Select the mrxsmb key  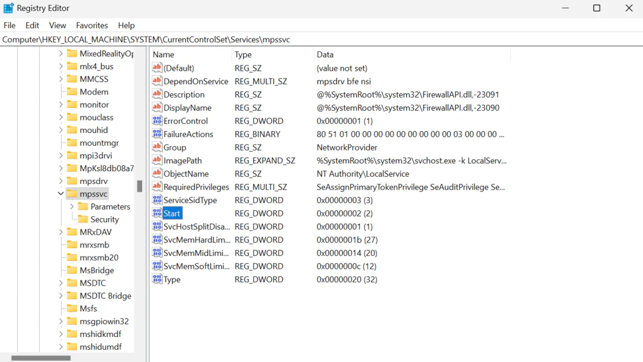pyautogui.click(x=95, y=245)
